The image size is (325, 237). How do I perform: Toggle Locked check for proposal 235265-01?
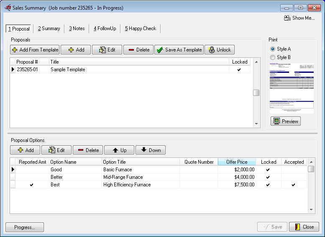239,70
